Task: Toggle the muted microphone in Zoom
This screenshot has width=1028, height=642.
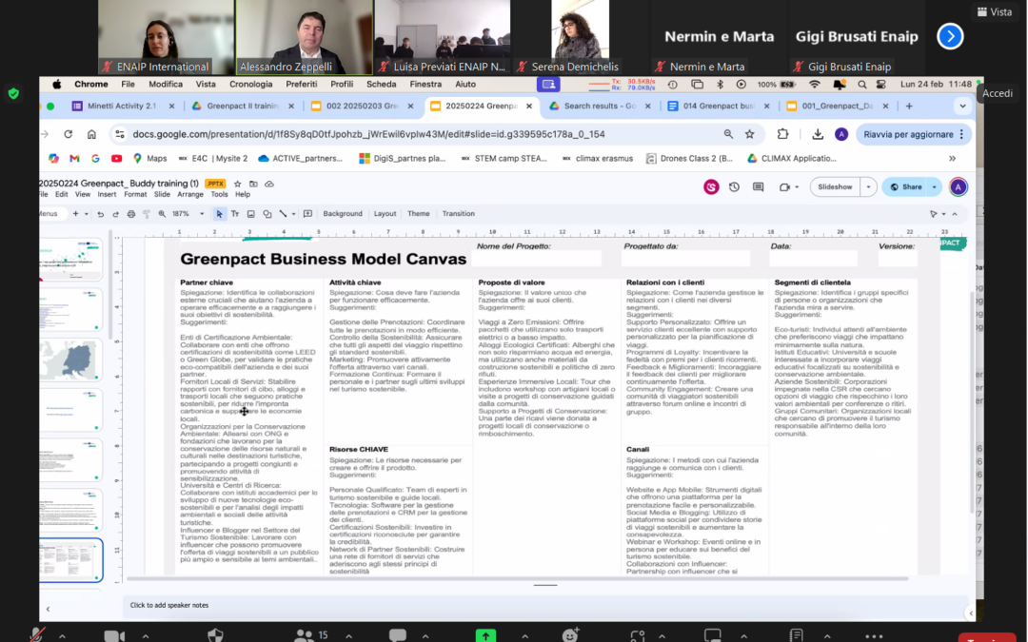Action: [37, 634]
